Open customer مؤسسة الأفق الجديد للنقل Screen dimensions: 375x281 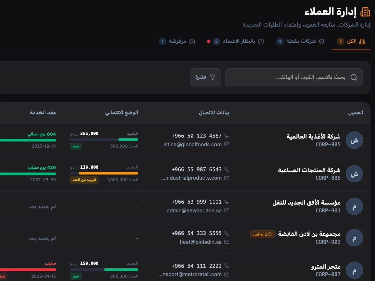point(306,203)
